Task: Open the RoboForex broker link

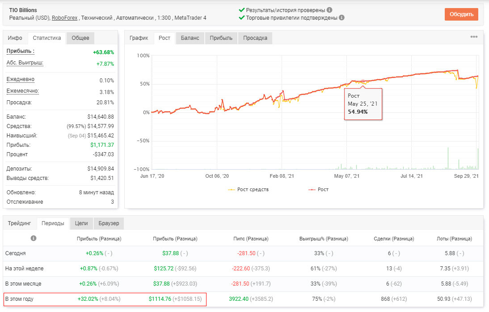Action: click(64, 18)
